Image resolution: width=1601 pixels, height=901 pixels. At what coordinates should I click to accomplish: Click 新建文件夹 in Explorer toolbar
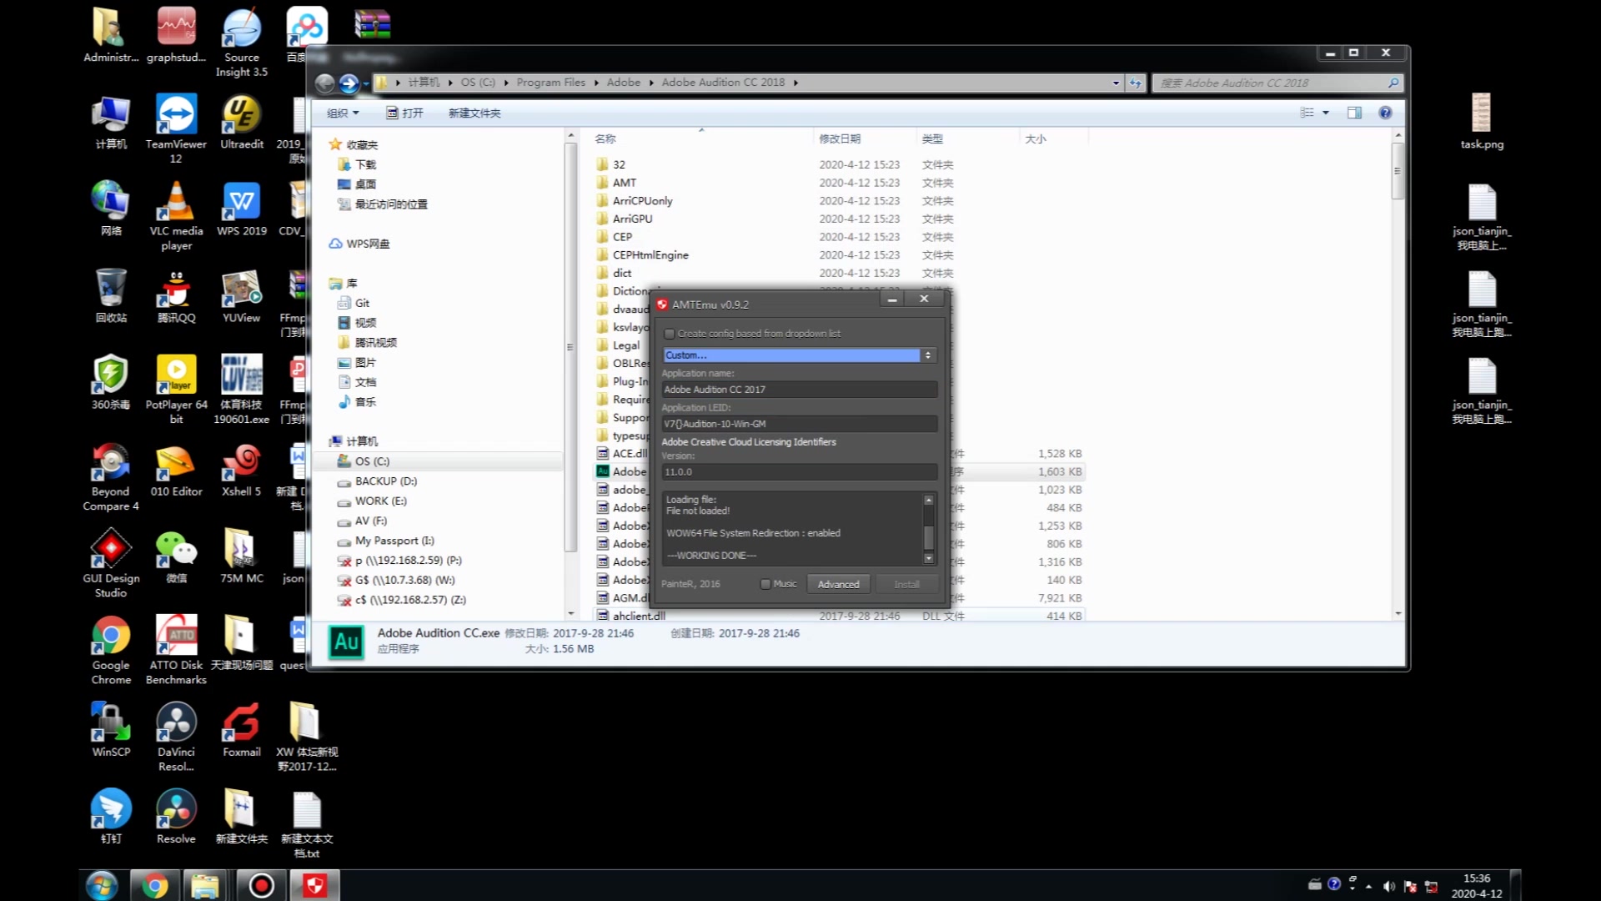(x=474, y=113)
